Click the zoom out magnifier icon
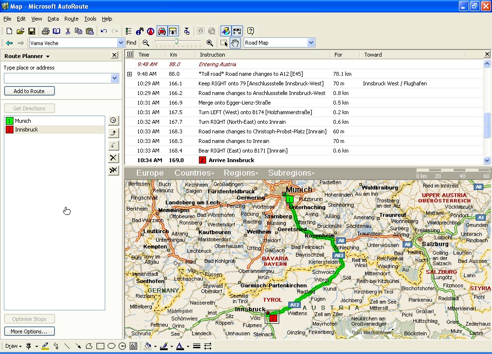The width and height of the screenshot is (492, 354). [x=146, y=43]
